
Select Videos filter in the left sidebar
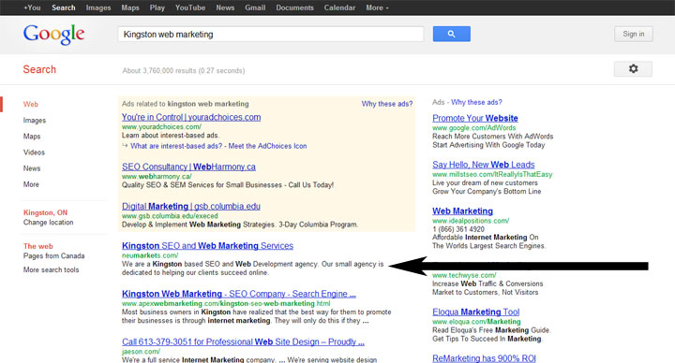[34, 152]
